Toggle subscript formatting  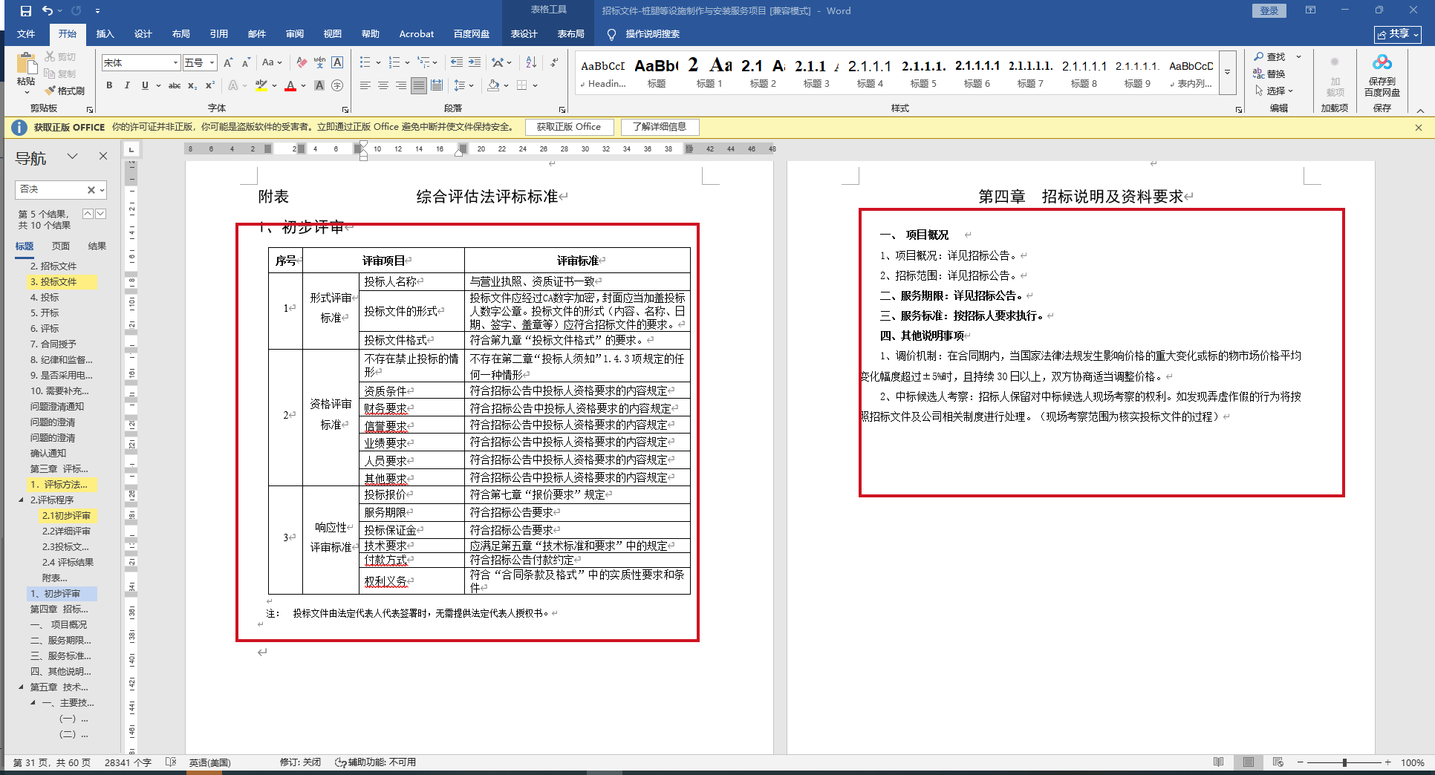tap(192, 85)
